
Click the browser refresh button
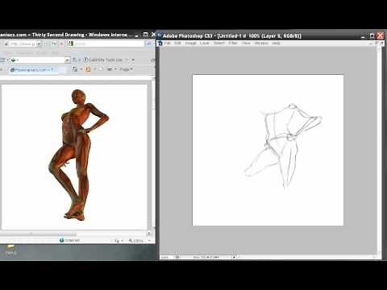(x=54, y=43)
